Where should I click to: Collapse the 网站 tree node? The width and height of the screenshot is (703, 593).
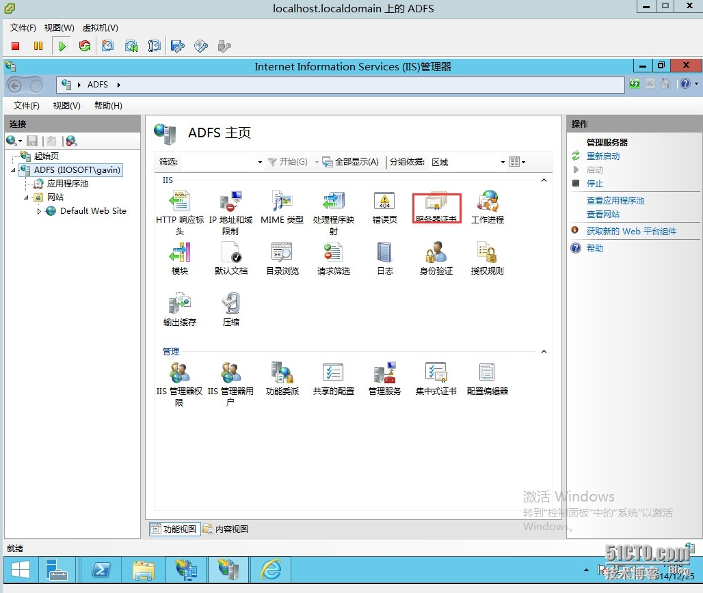pyautogui.click(x=26, y=197)
